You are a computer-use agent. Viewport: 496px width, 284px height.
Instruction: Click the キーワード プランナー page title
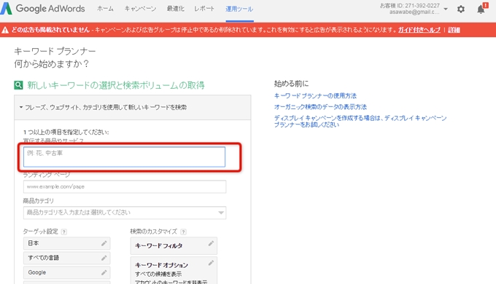coord(55,51)
